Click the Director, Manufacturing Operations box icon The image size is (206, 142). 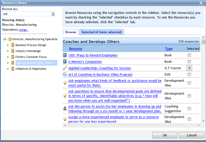pyautogui.click(x=10, y=39)
